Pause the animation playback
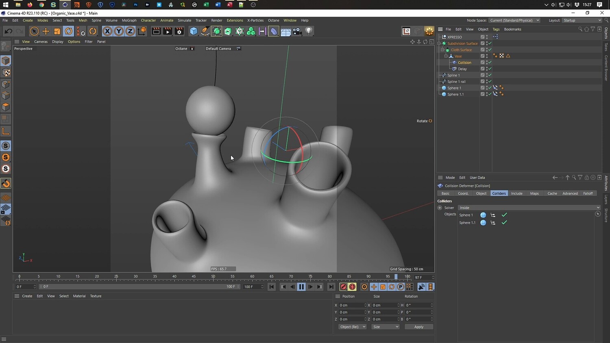Viewport: 610px width, 343px height. 301,287
